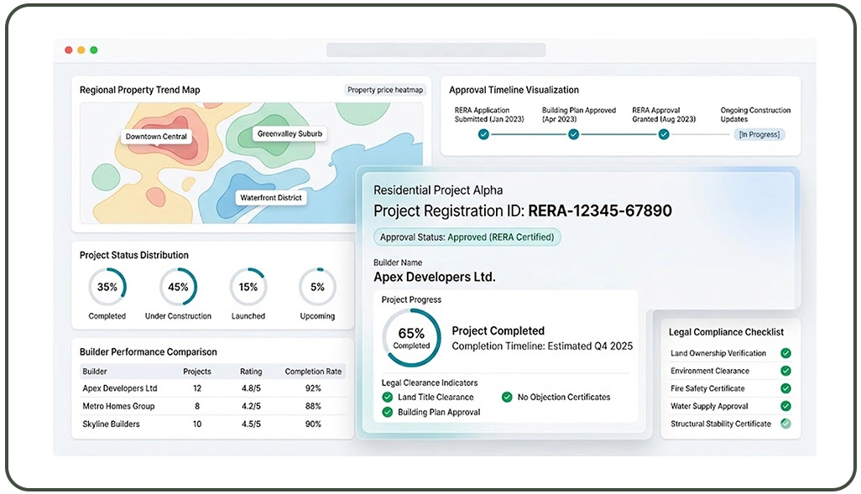Screen dimensions: 861x494
Task: Click the Land Title Clearance check icon
Action: [387, 397]
